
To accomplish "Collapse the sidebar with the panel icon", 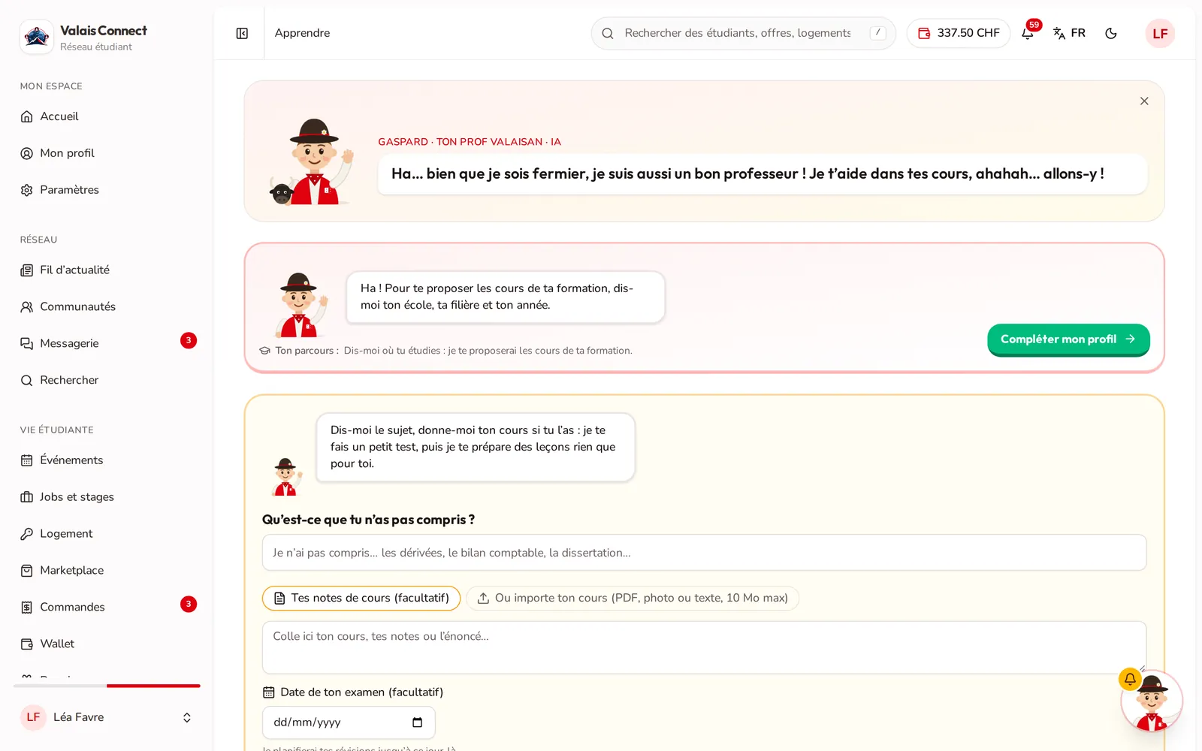I will coord(242,33).
